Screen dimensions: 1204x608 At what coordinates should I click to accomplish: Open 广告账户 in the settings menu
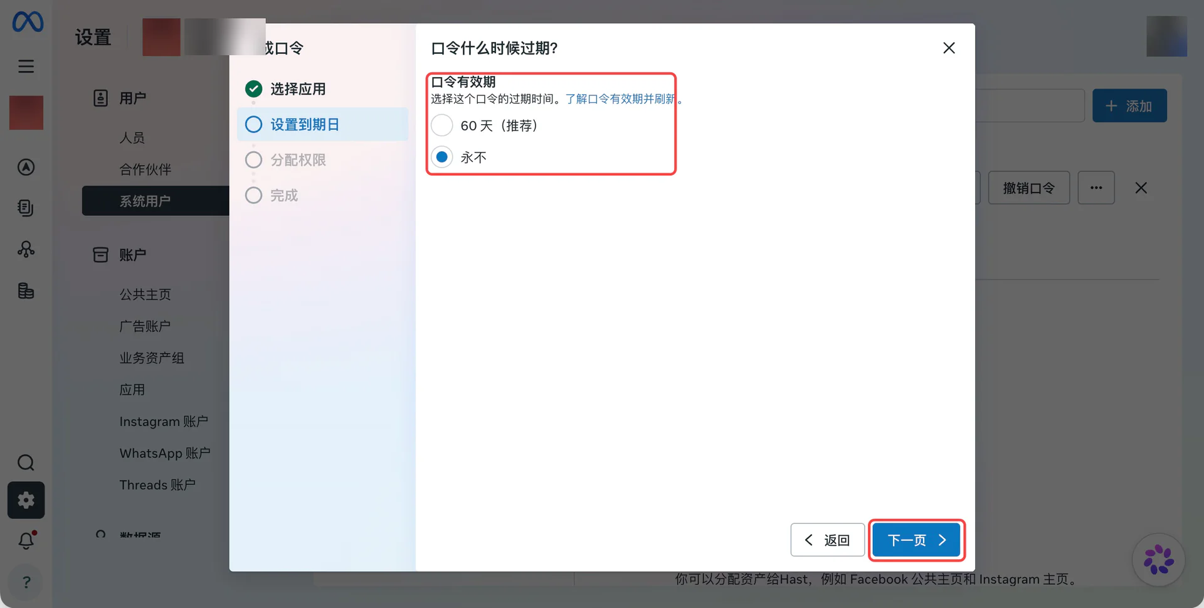click(x=145, y=326)
